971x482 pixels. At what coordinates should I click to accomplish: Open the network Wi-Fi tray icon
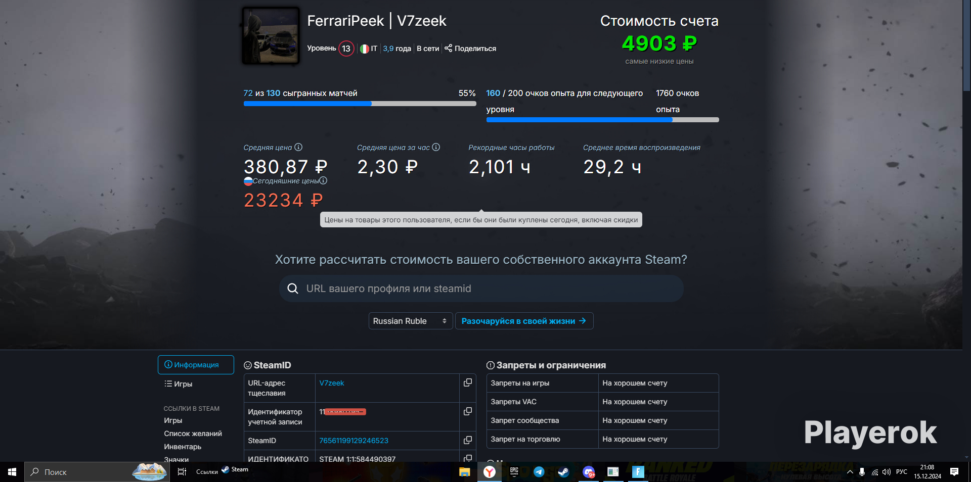[x=874, y=472]
